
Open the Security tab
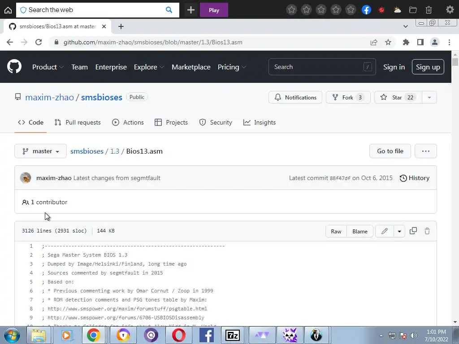tap(216, 122)
